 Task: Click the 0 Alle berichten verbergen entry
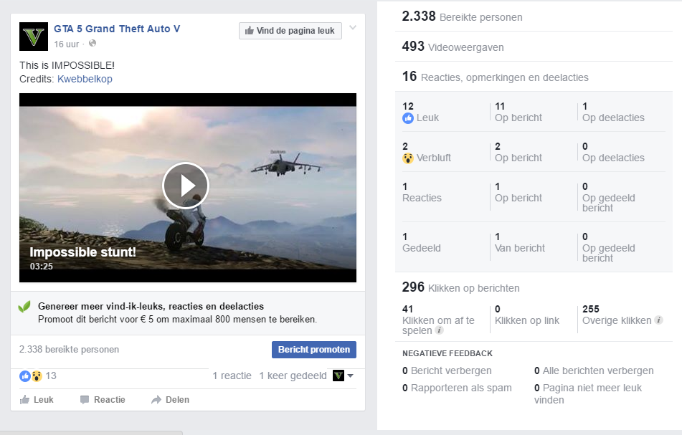pyautogui.click(x=594, y=371)
